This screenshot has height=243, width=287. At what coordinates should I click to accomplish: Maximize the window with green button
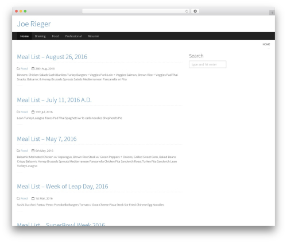pos(25,11)
